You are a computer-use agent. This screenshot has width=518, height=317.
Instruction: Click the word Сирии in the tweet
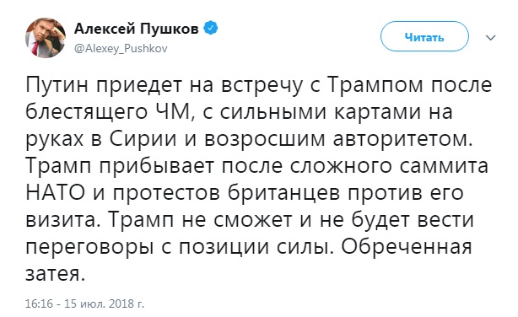click(143, 139)
